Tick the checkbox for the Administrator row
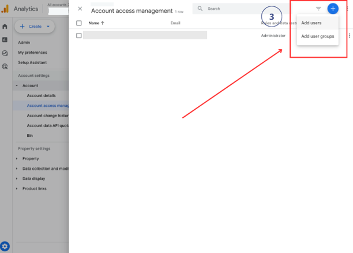 pyautogui.click(x=79, y=36)
